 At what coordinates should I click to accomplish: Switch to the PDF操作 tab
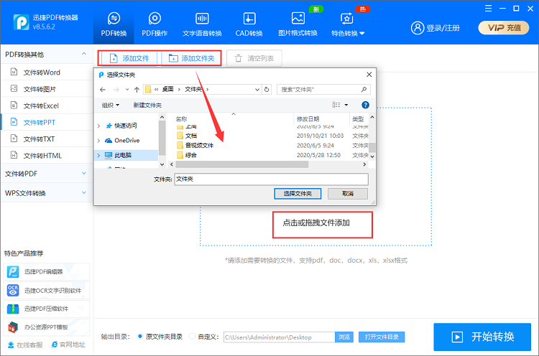pos(155,24)
